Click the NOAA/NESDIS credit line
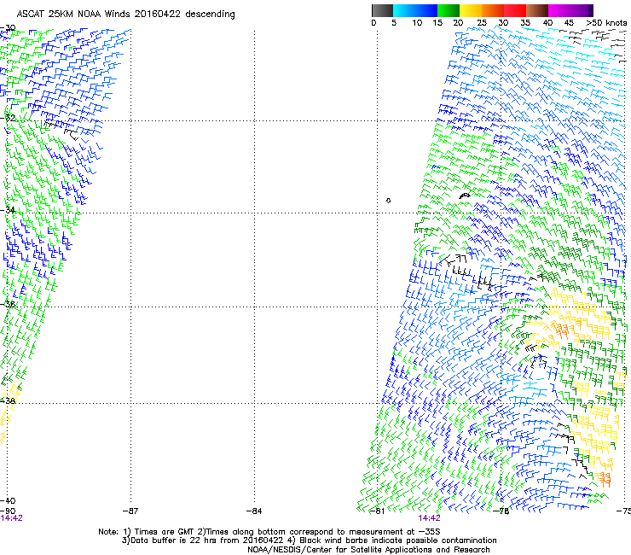Screen dimensions: 631x555 (368, 550)
